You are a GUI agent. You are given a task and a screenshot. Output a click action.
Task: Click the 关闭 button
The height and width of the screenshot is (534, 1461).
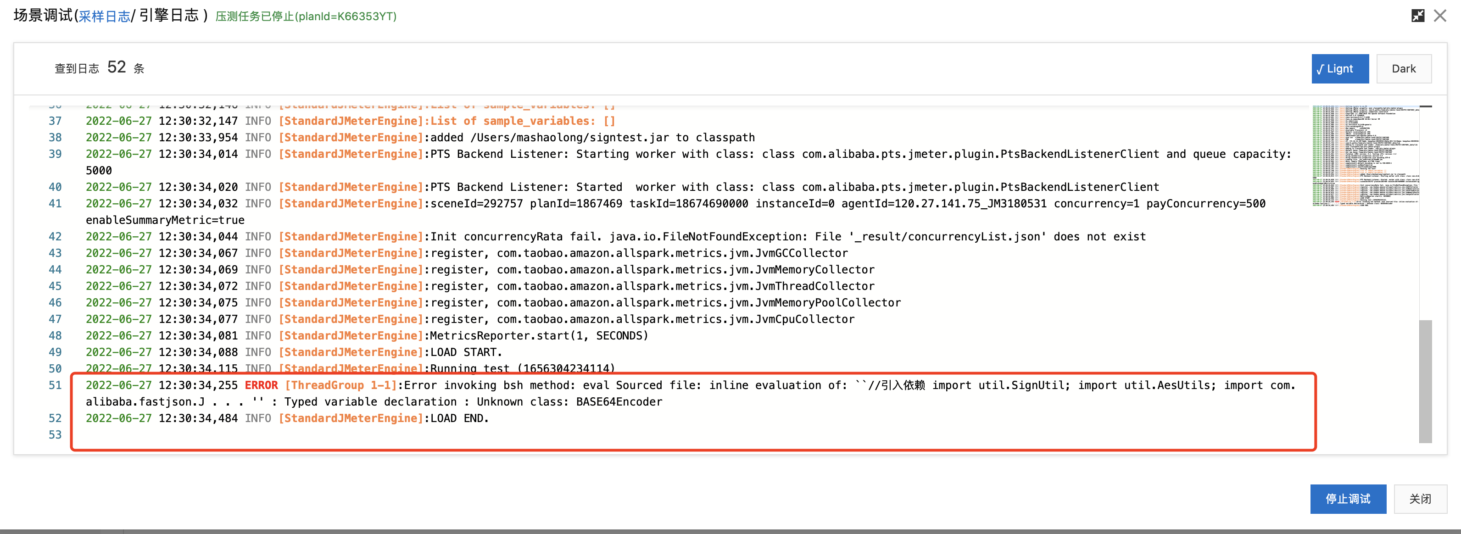[1420, 499]
